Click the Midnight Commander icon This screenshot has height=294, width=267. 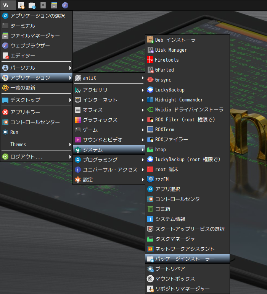click(x=150, y=100)
